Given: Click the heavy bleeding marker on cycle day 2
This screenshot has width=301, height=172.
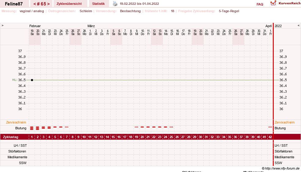Looking at the screenshot, I should (x=37, y=128).
